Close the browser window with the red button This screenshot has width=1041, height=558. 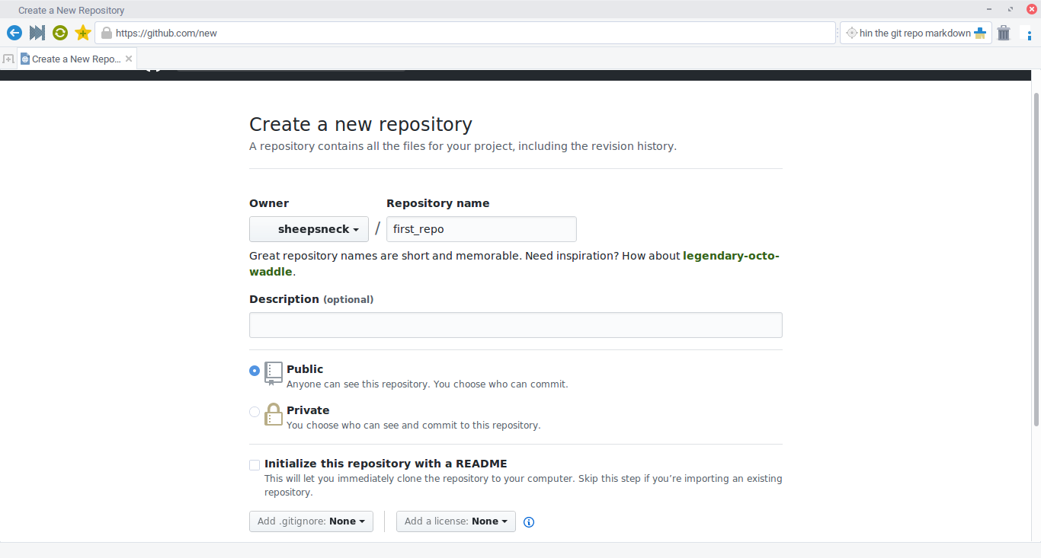[1032, 10]
